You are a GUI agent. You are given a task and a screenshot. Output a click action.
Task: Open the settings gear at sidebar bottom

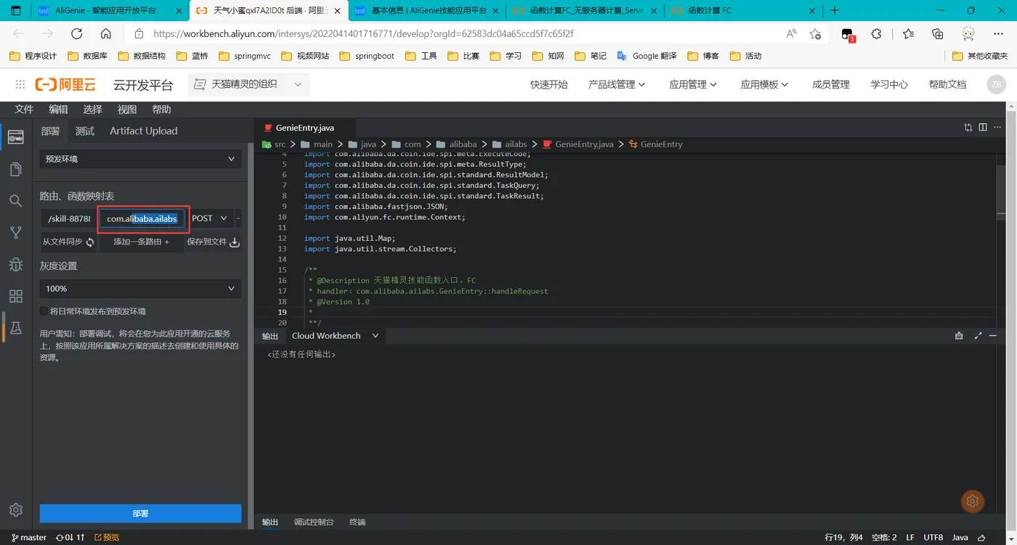tap(15, 510)
